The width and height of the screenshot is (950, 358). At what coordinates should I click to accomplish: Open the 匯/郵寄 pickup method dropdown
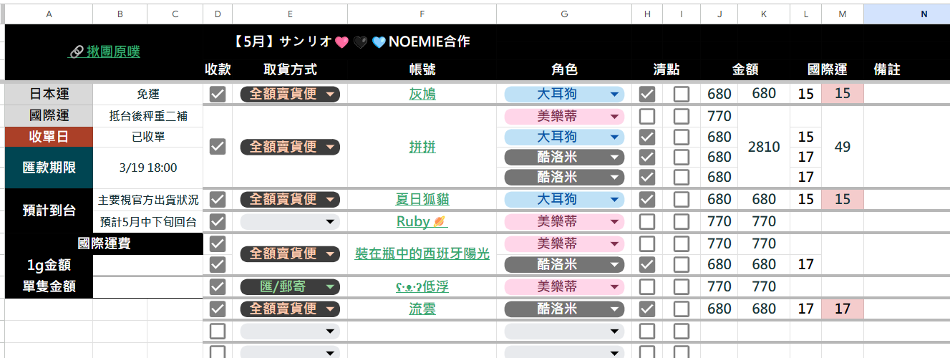pos(290,286)
